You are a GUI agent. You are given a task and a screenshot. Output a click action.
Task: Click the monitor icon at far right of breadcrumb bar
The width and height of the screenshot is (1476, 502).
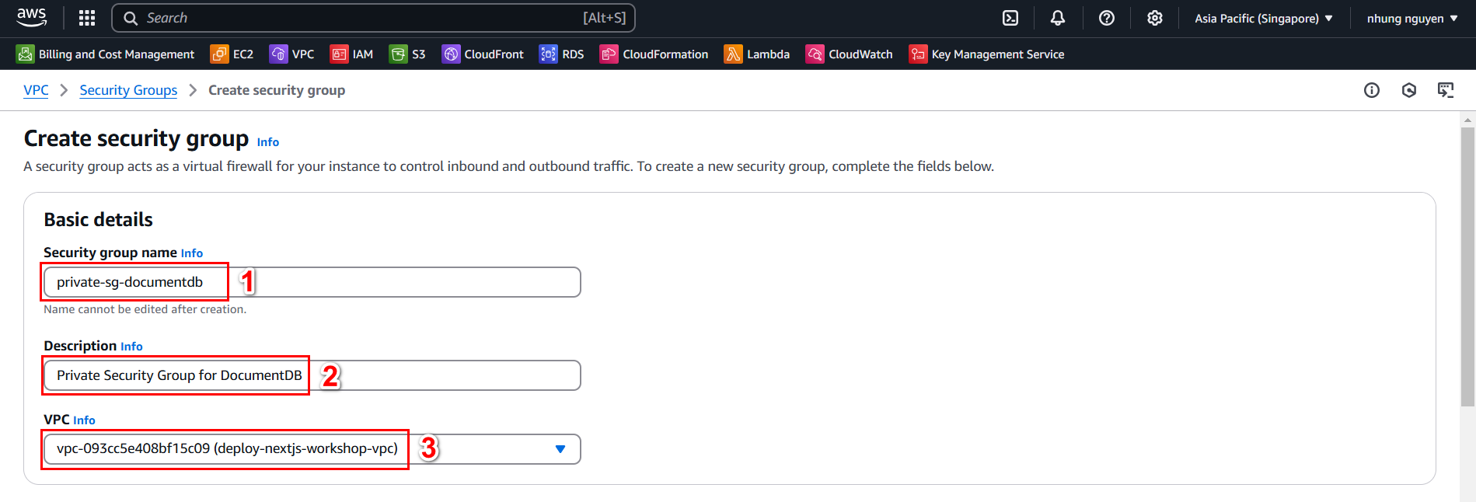point(1446,90)
